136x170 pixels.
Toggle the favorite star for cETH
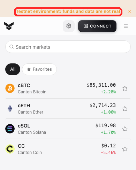tap(125, 109)
